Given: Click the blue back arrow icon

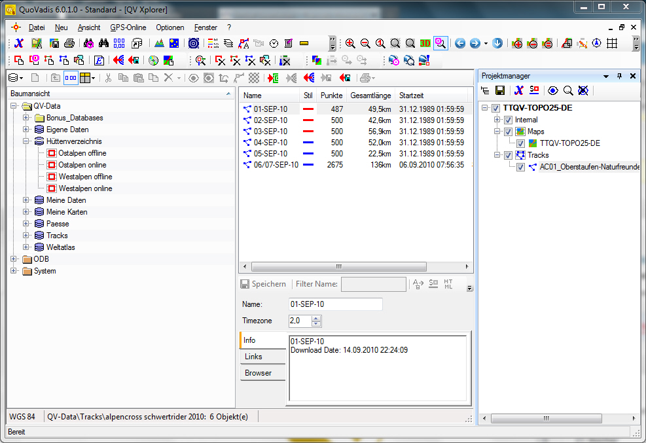Looking at the screenshot, I should (459, 43).
